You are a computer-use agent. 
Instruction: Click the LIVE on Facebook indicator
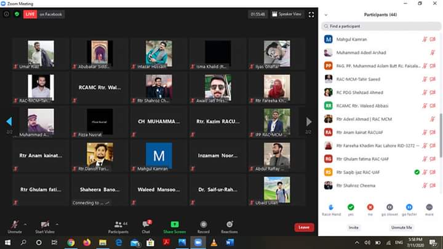[x=44, y=14]
